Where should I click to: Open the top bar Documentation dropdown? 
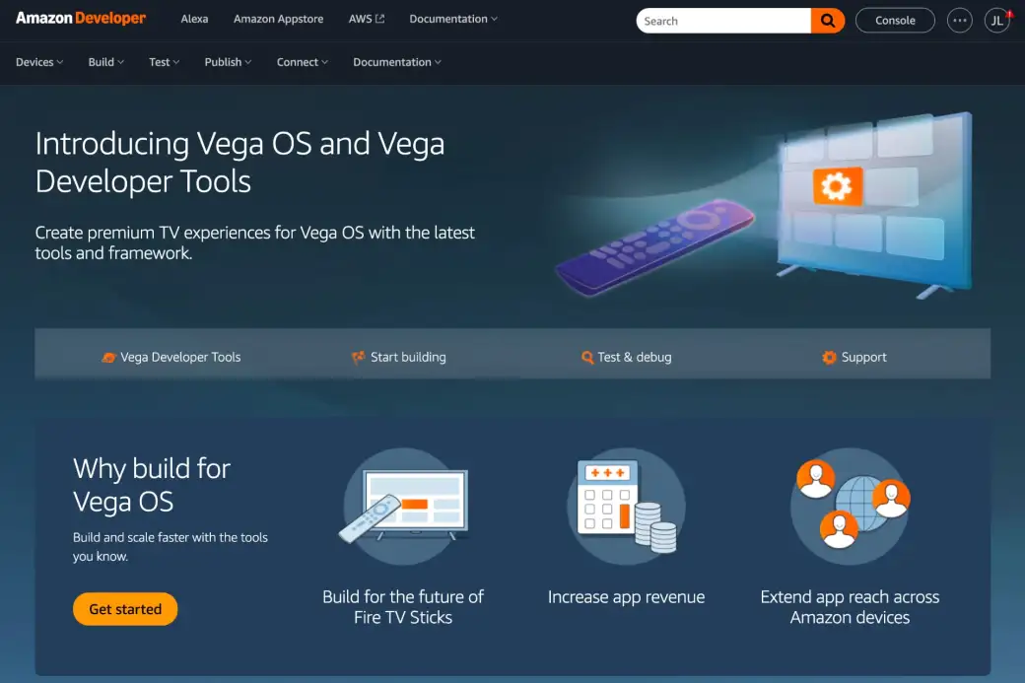pyautogui.click(x=453, y=19)
